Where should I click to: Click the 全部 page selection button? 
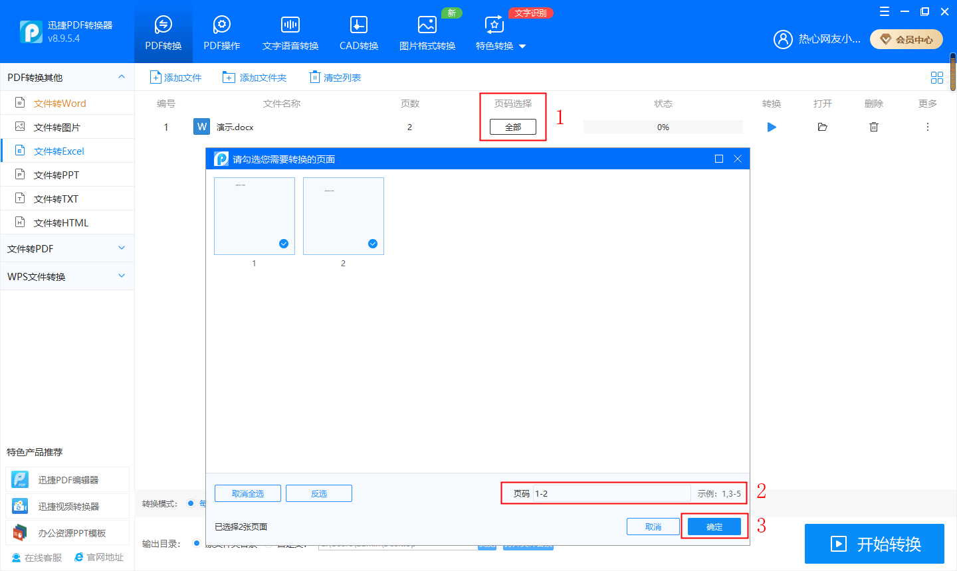click(x=513, y=127)
